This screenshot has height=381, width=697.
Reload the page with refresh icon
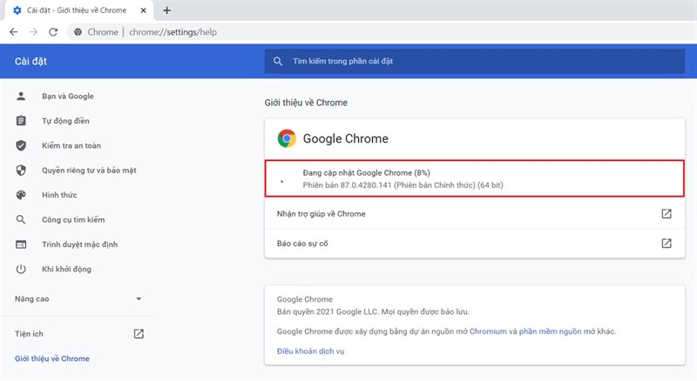(x=53, y=32)
